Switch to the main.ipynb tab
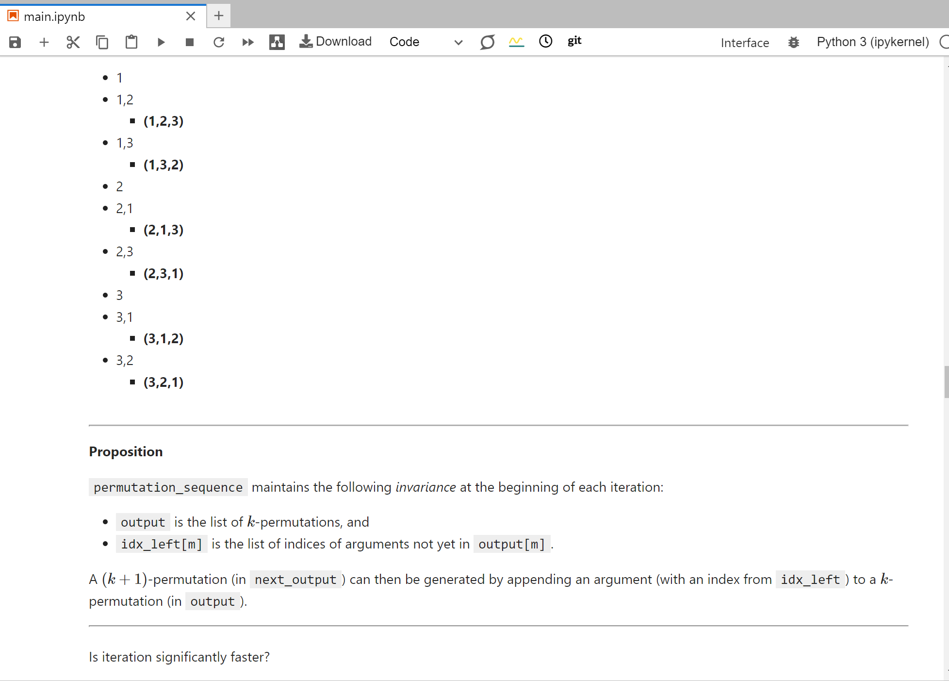Screen dimensions: 949x681 click(54, 17)
